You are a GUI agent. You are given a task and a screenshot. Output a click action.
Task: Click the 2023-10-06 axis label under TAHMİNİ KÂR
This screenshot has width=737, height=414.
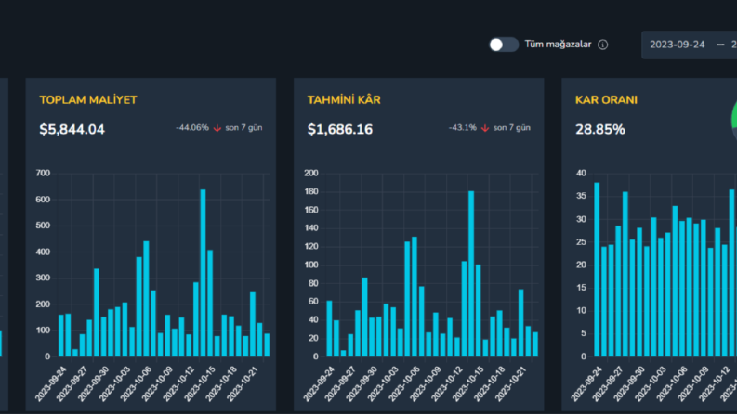point(404,384)
